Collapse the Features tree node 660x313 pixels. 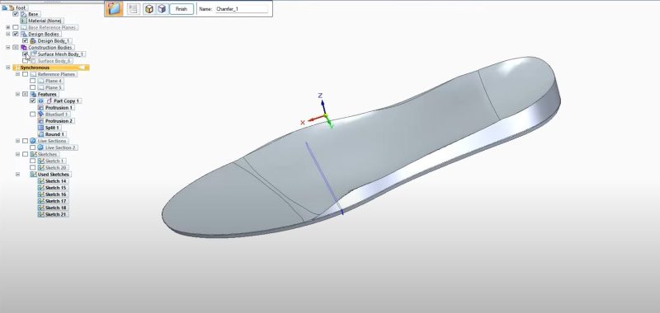click(17, 94)
